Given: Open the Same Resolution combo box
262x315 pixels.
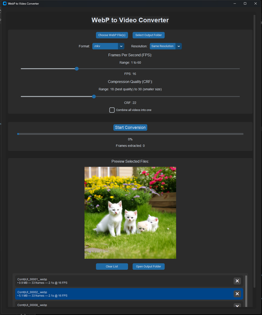Looking at the screenshot, I should 166,46.
